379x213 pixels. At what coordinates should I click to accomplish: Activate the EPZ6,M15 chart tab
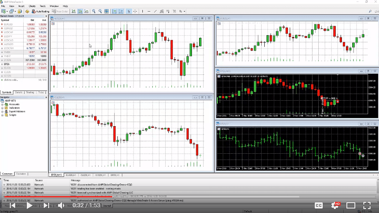point(56,175)
